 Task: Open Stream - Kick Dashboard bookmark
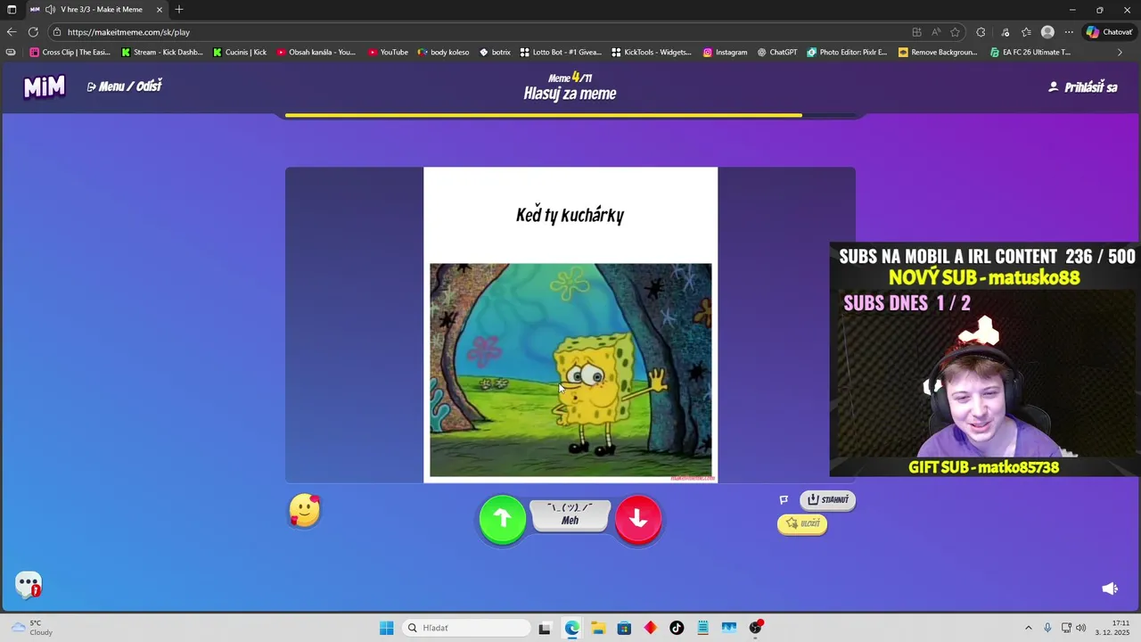(162, 53)
